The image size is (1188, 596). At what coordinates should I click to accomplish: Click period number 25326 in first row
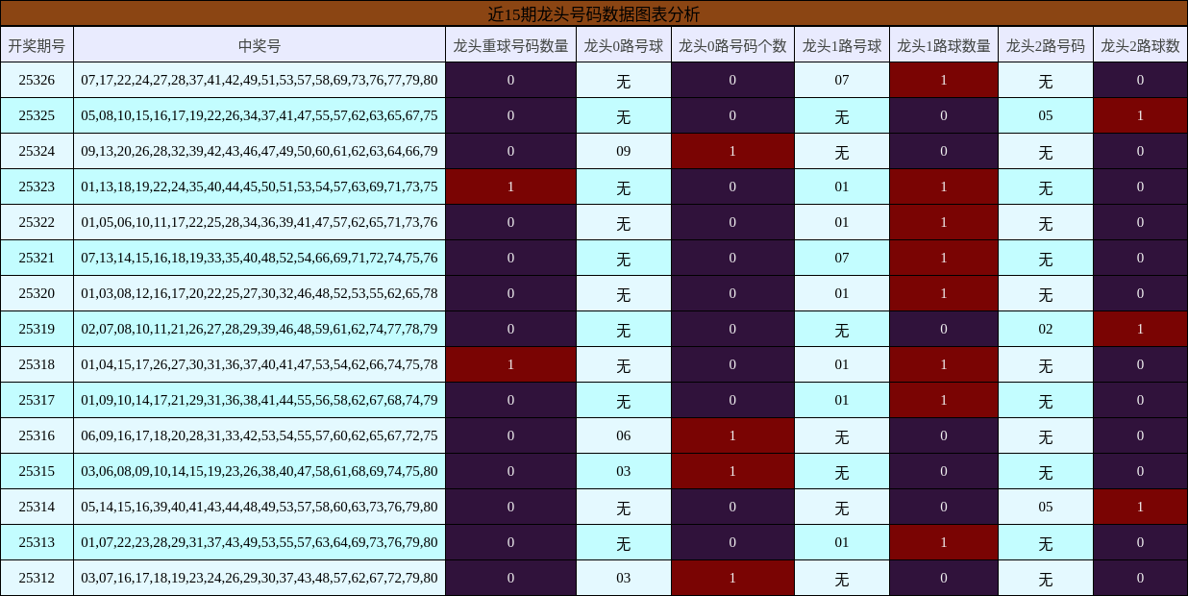(38, 81)
